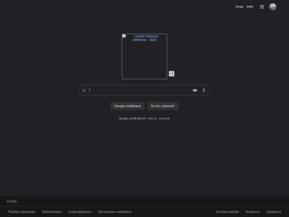Click the magnifier icon in search box
289x217 pixels.
[84, 91]
